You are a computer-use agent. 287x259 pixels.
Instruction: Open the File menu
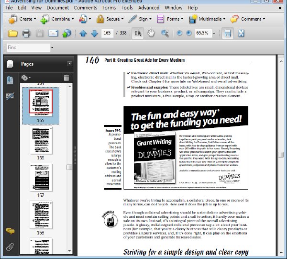[9, 8]
